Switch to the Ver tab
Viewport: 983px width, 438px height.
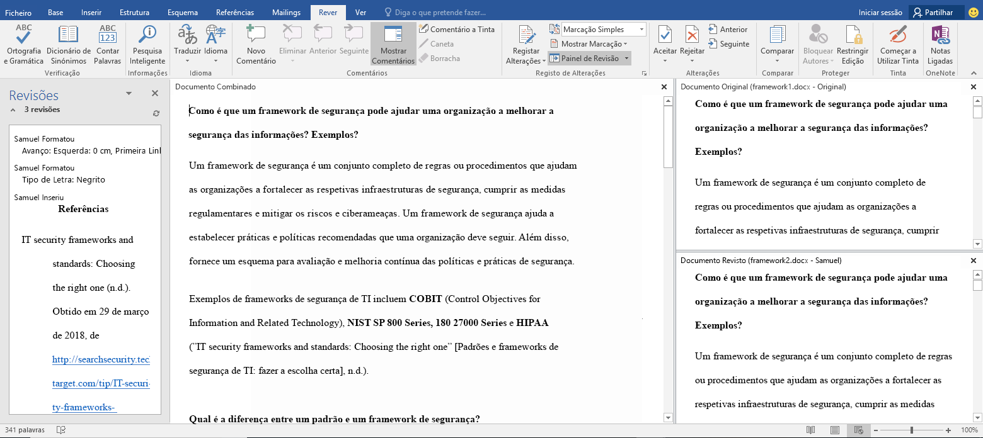click(x=360, y=13)
